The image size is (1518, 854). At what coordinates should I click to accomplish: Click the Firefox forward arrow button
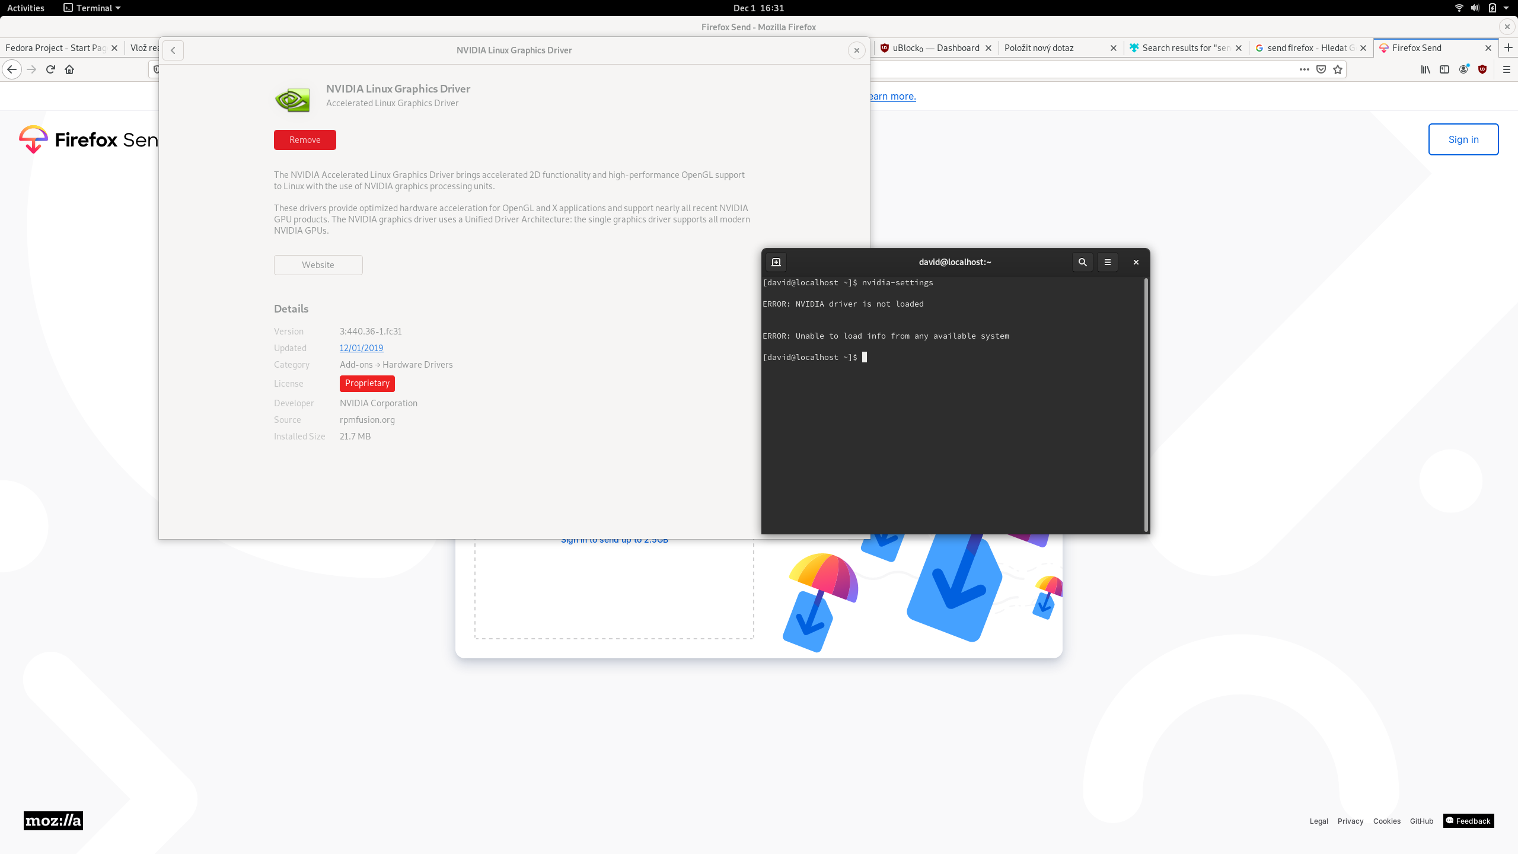(x=31, y=69)
